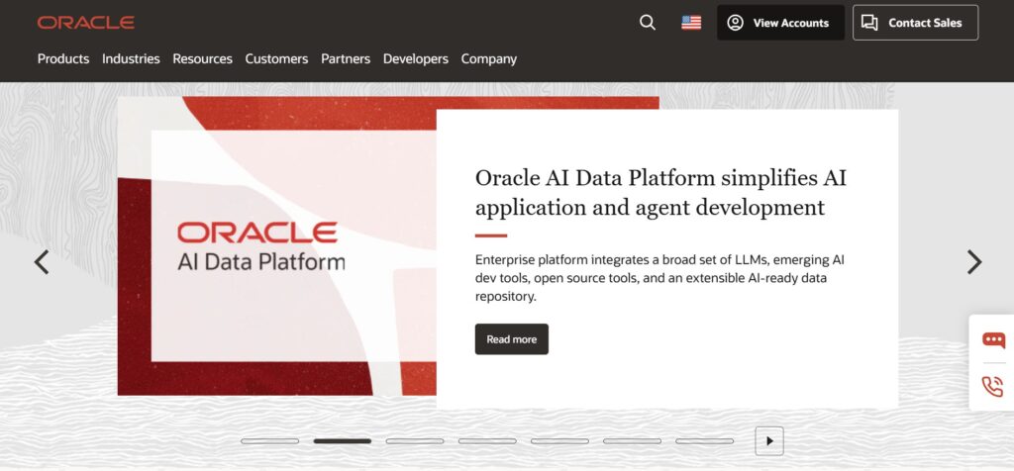
Task: Expand the Products menu
Action: [x=63, y=58]
